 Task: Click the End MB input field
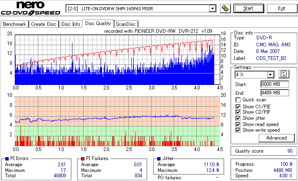point(275,93)
